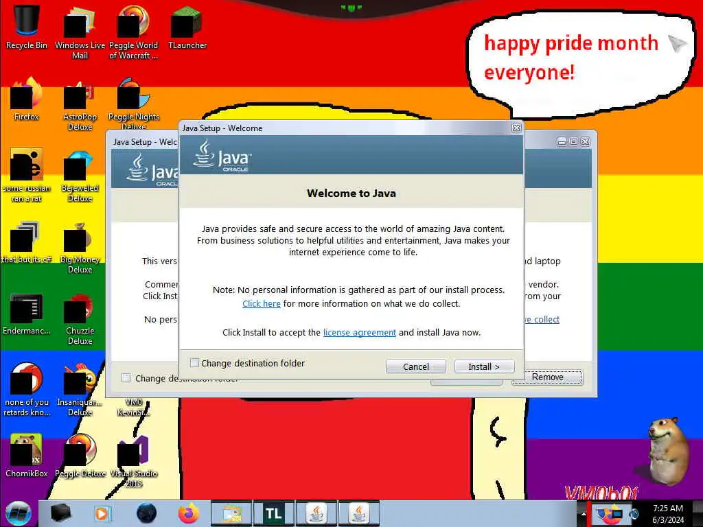Select the Chuzzle Deluxe icon

(80, 319)
